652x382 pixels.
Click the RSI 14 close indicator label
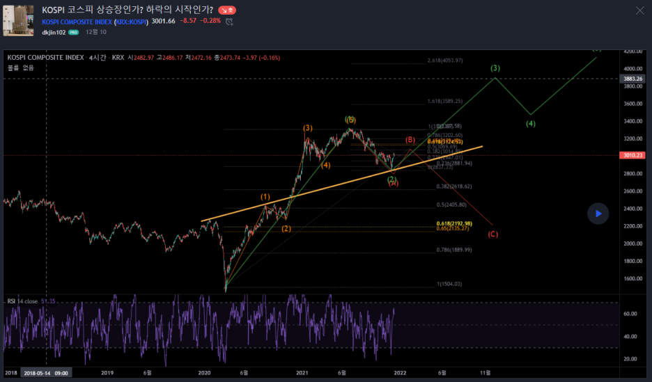(x=22, y=301)
